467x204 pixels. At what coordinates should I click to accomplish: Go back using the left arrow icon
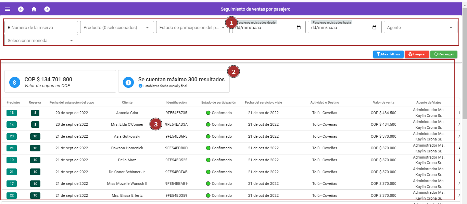pos(21,9)
